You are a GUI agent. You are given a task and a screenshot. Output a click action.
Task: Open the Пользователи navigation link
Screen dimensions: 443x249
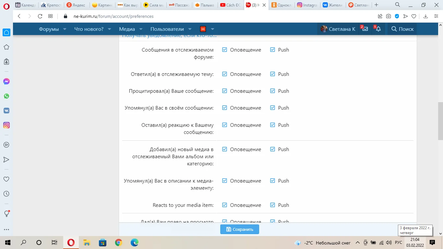coord(167,29)
